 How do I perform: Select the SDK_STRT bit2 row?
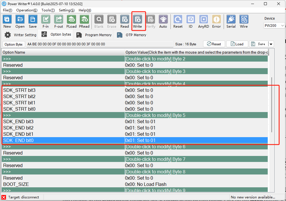pos(135,96)
